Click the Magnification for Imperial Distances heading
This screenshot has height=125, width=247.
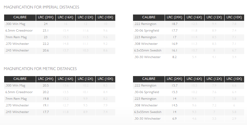tap(41, 7)
